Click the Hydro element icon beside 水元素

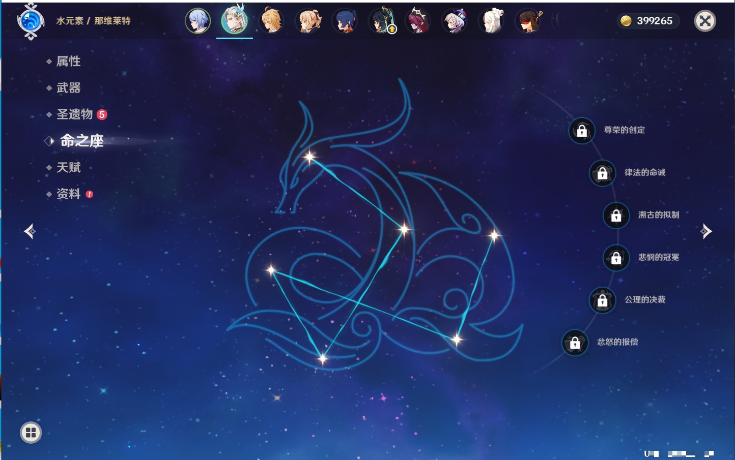(x=31, y=21)
